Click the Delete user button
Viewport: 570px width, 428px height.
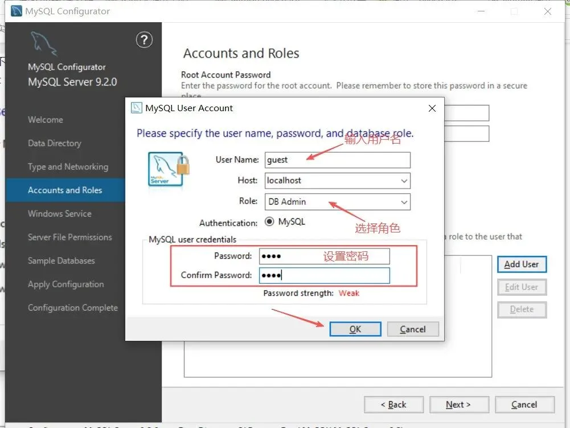pyautogui.click(x=522, y=309)
